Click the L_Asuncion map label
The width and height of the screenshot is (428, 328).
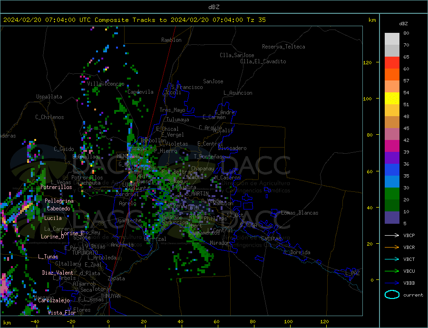click(238, 93)
